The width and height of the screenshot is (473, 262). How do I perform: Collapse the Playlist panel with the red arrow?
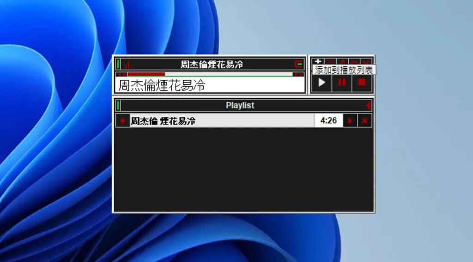(x=368, y=106)
